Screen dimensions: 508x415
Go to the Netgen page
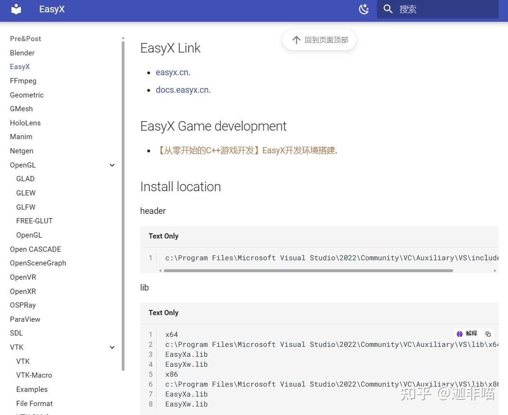click(21, 151)
